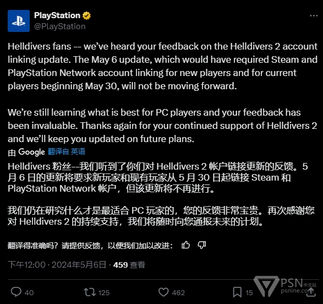Screen dimensions: 323x304
Task: Like the post with heart icon
Action: pos(163,292)
